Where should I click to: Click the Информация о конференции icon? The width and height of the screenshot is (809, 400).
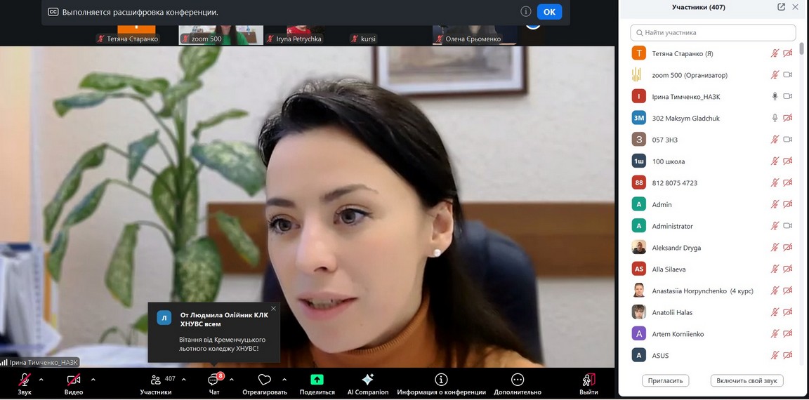click(441, 380)
